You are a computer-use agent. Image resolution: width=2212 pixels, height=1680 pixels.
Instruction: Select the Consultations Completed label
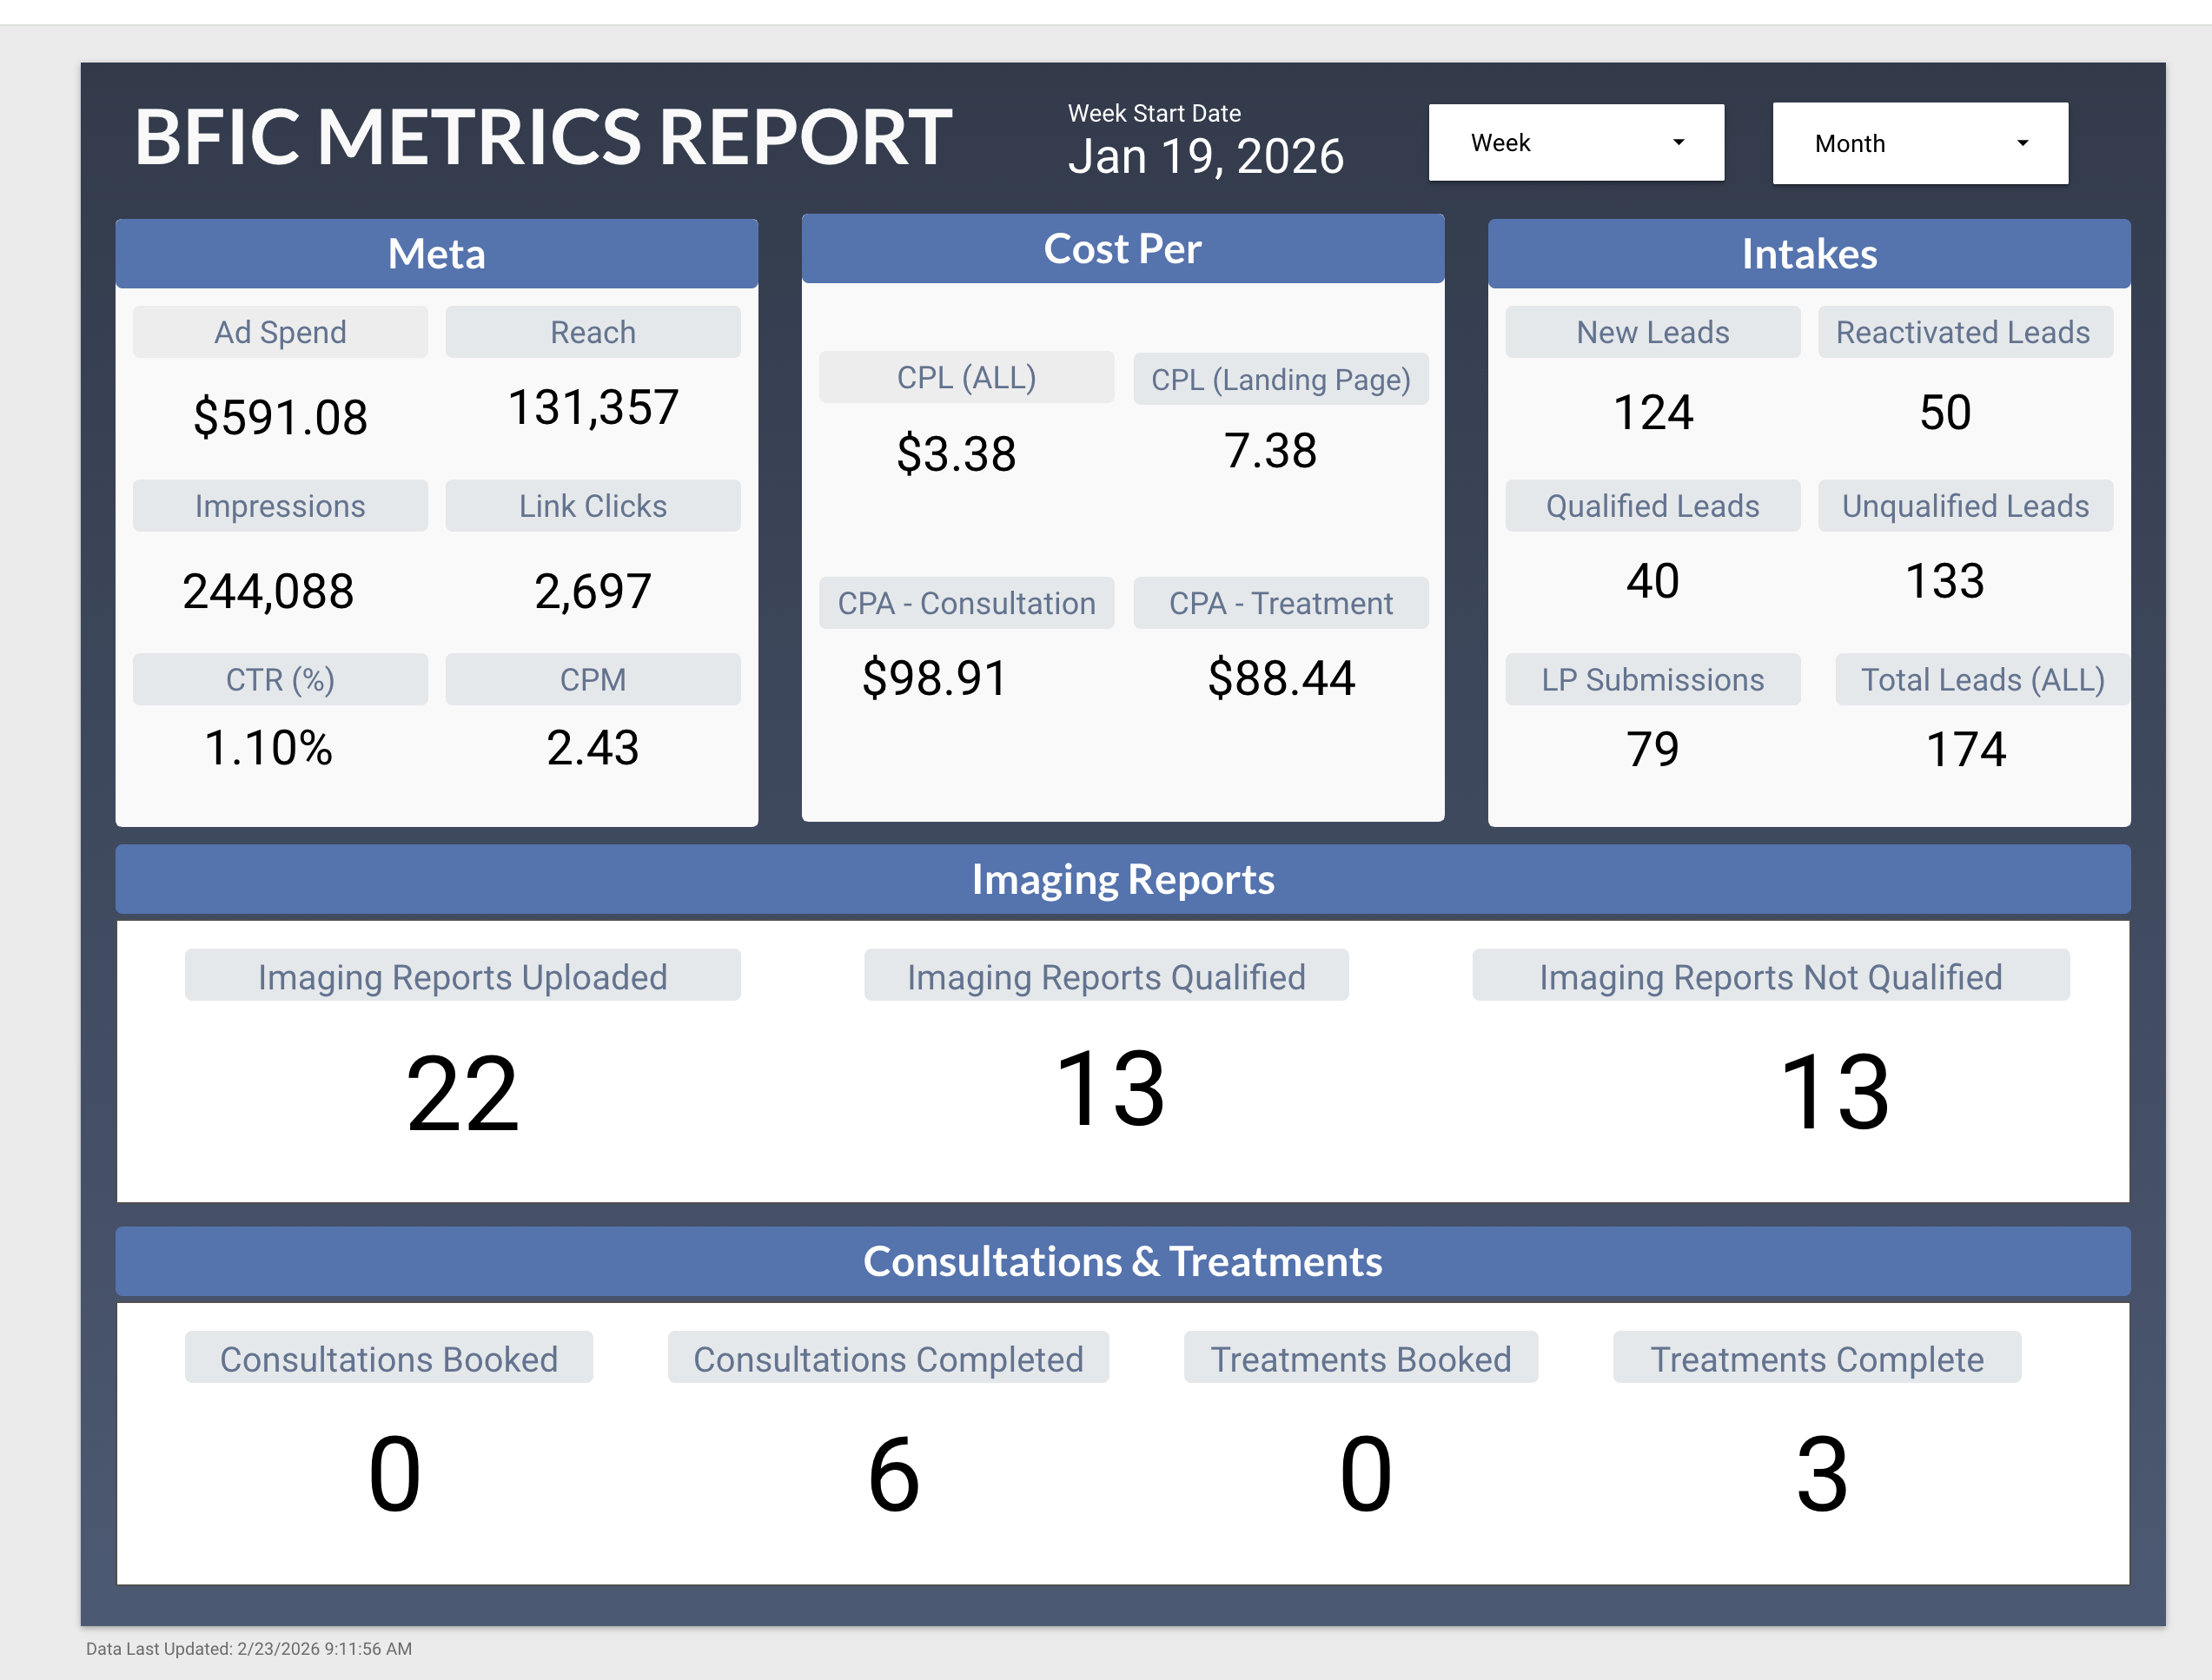[888, 1359]
